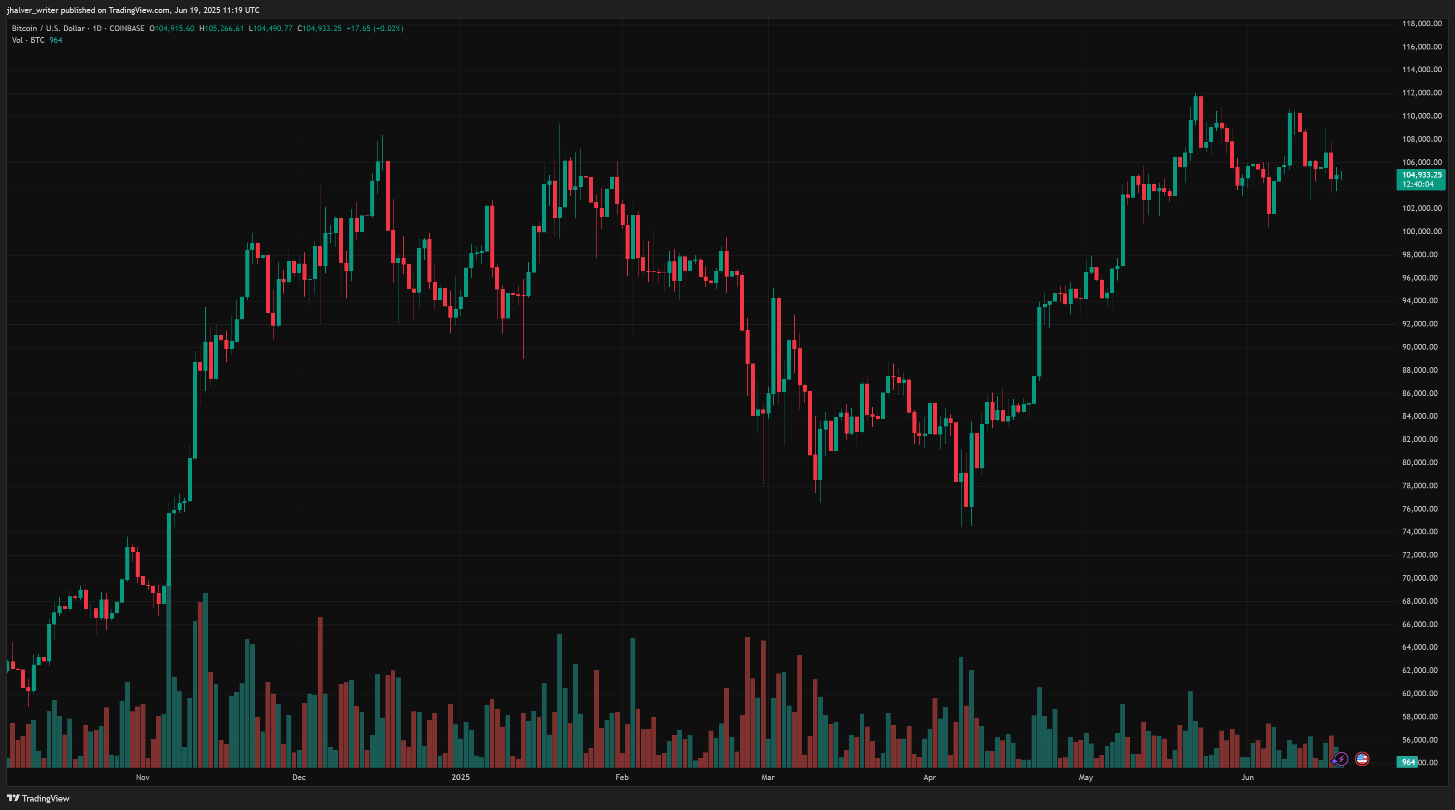Screen dimensions: 1455x810
Task: Click the Nov label on time axis
Action: click(142, 777)
